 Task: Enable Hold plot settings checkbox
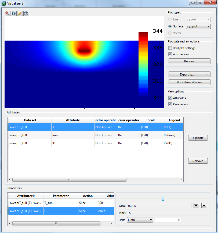click(x=170, y=48)
